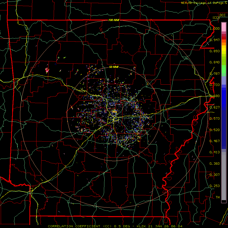This screenshot has width=228, height=228.
Task: Click the 0.627 scale value
Action: 215,107
